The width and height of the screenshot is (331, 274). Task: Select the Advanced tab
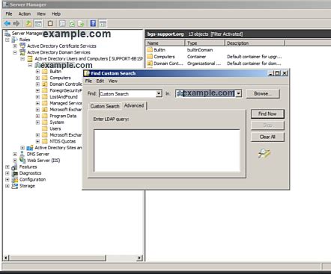[134, 105]
